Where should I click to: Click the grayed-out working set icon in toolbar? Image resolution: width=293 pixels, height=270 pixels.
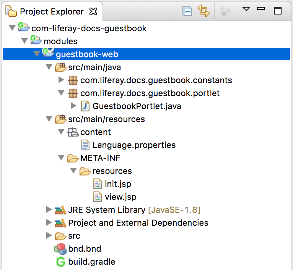pyautogui.click(x=225, y=11)
